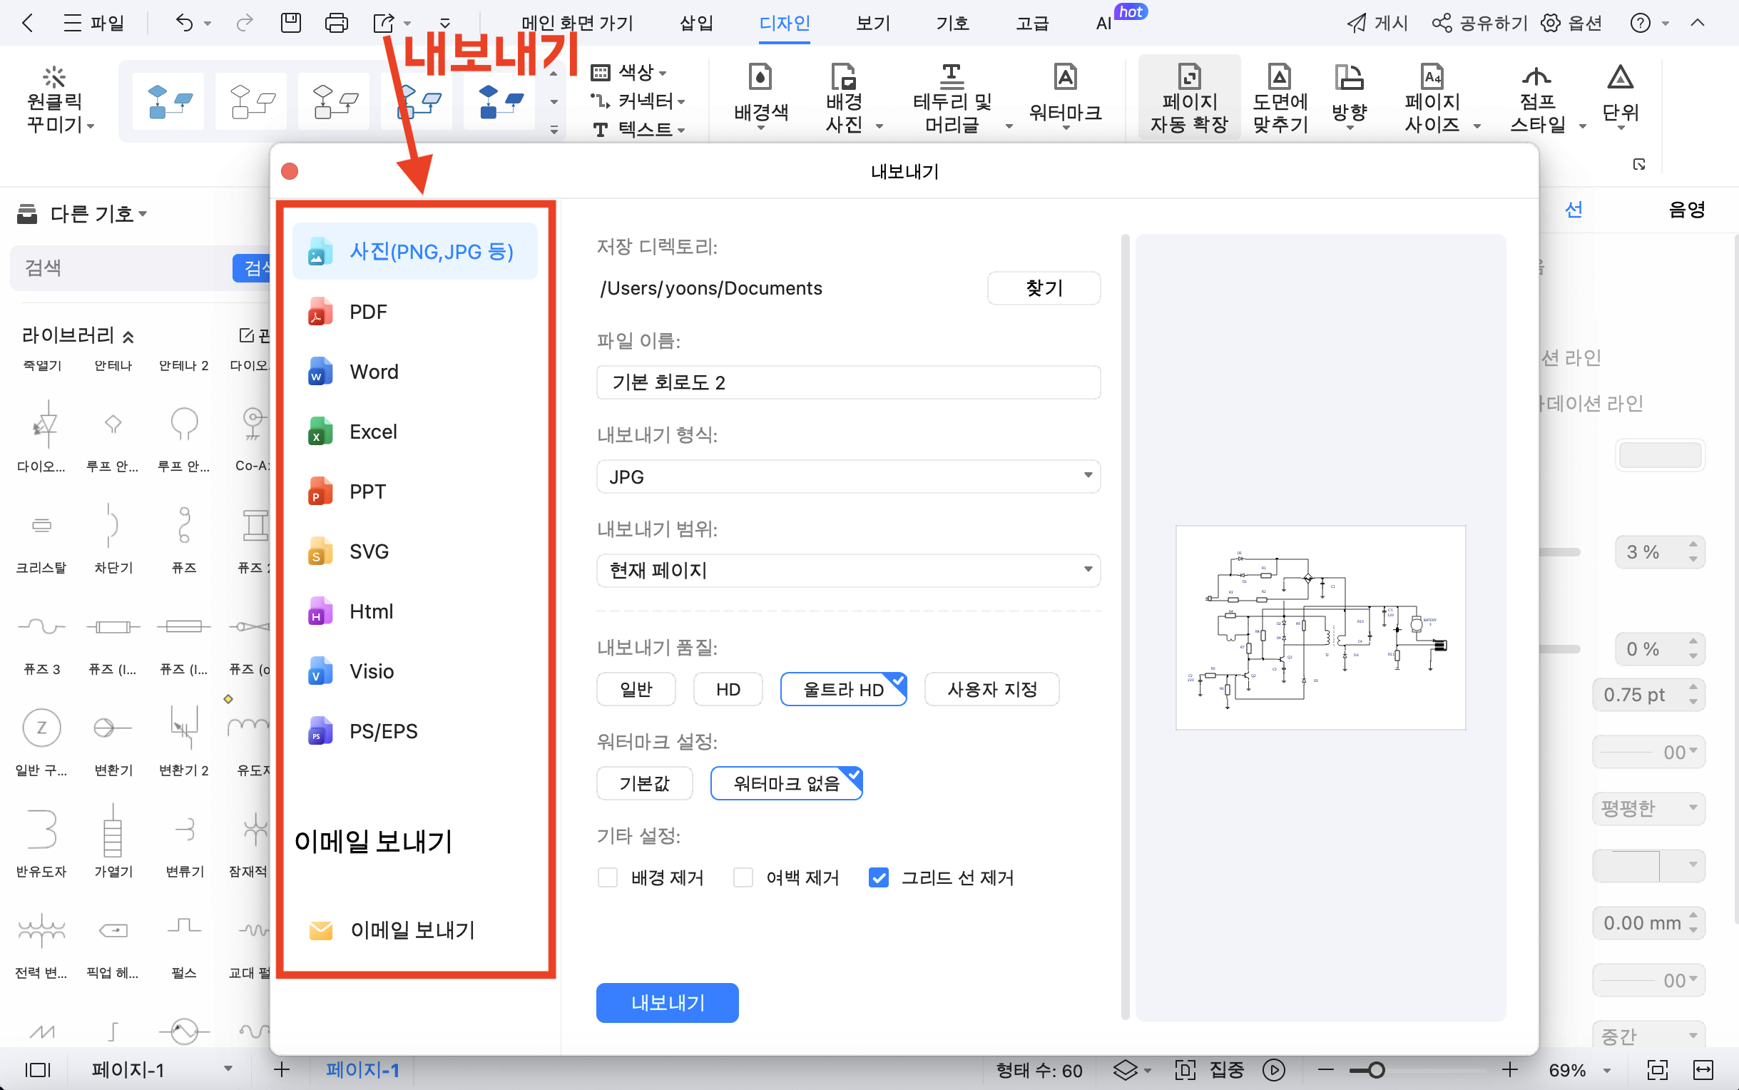The height and width of the screenshot is (1090, 1739).
Task: Click 내보내기 export button
Action: [x=668, y=1001]
